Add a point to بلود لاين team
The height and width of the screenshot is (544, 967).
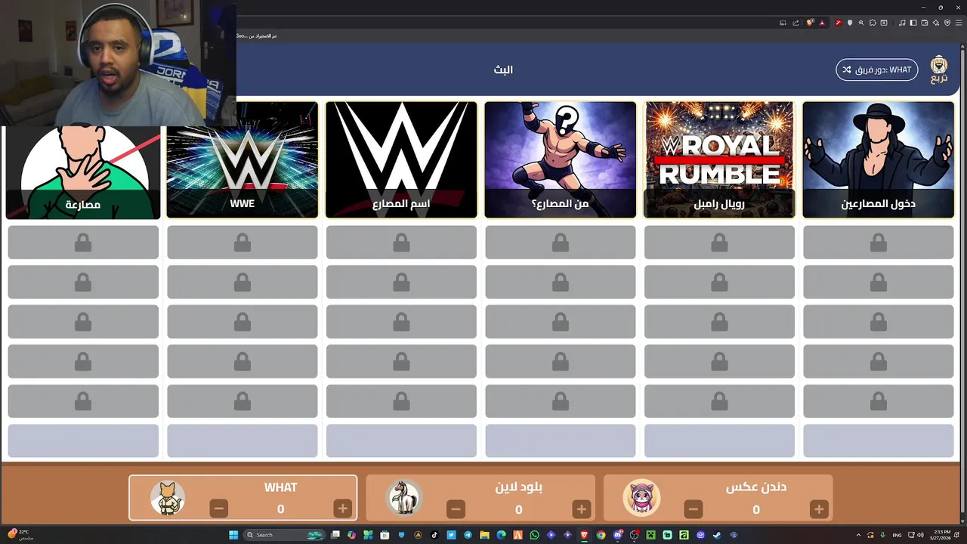[x=581, y=509]
